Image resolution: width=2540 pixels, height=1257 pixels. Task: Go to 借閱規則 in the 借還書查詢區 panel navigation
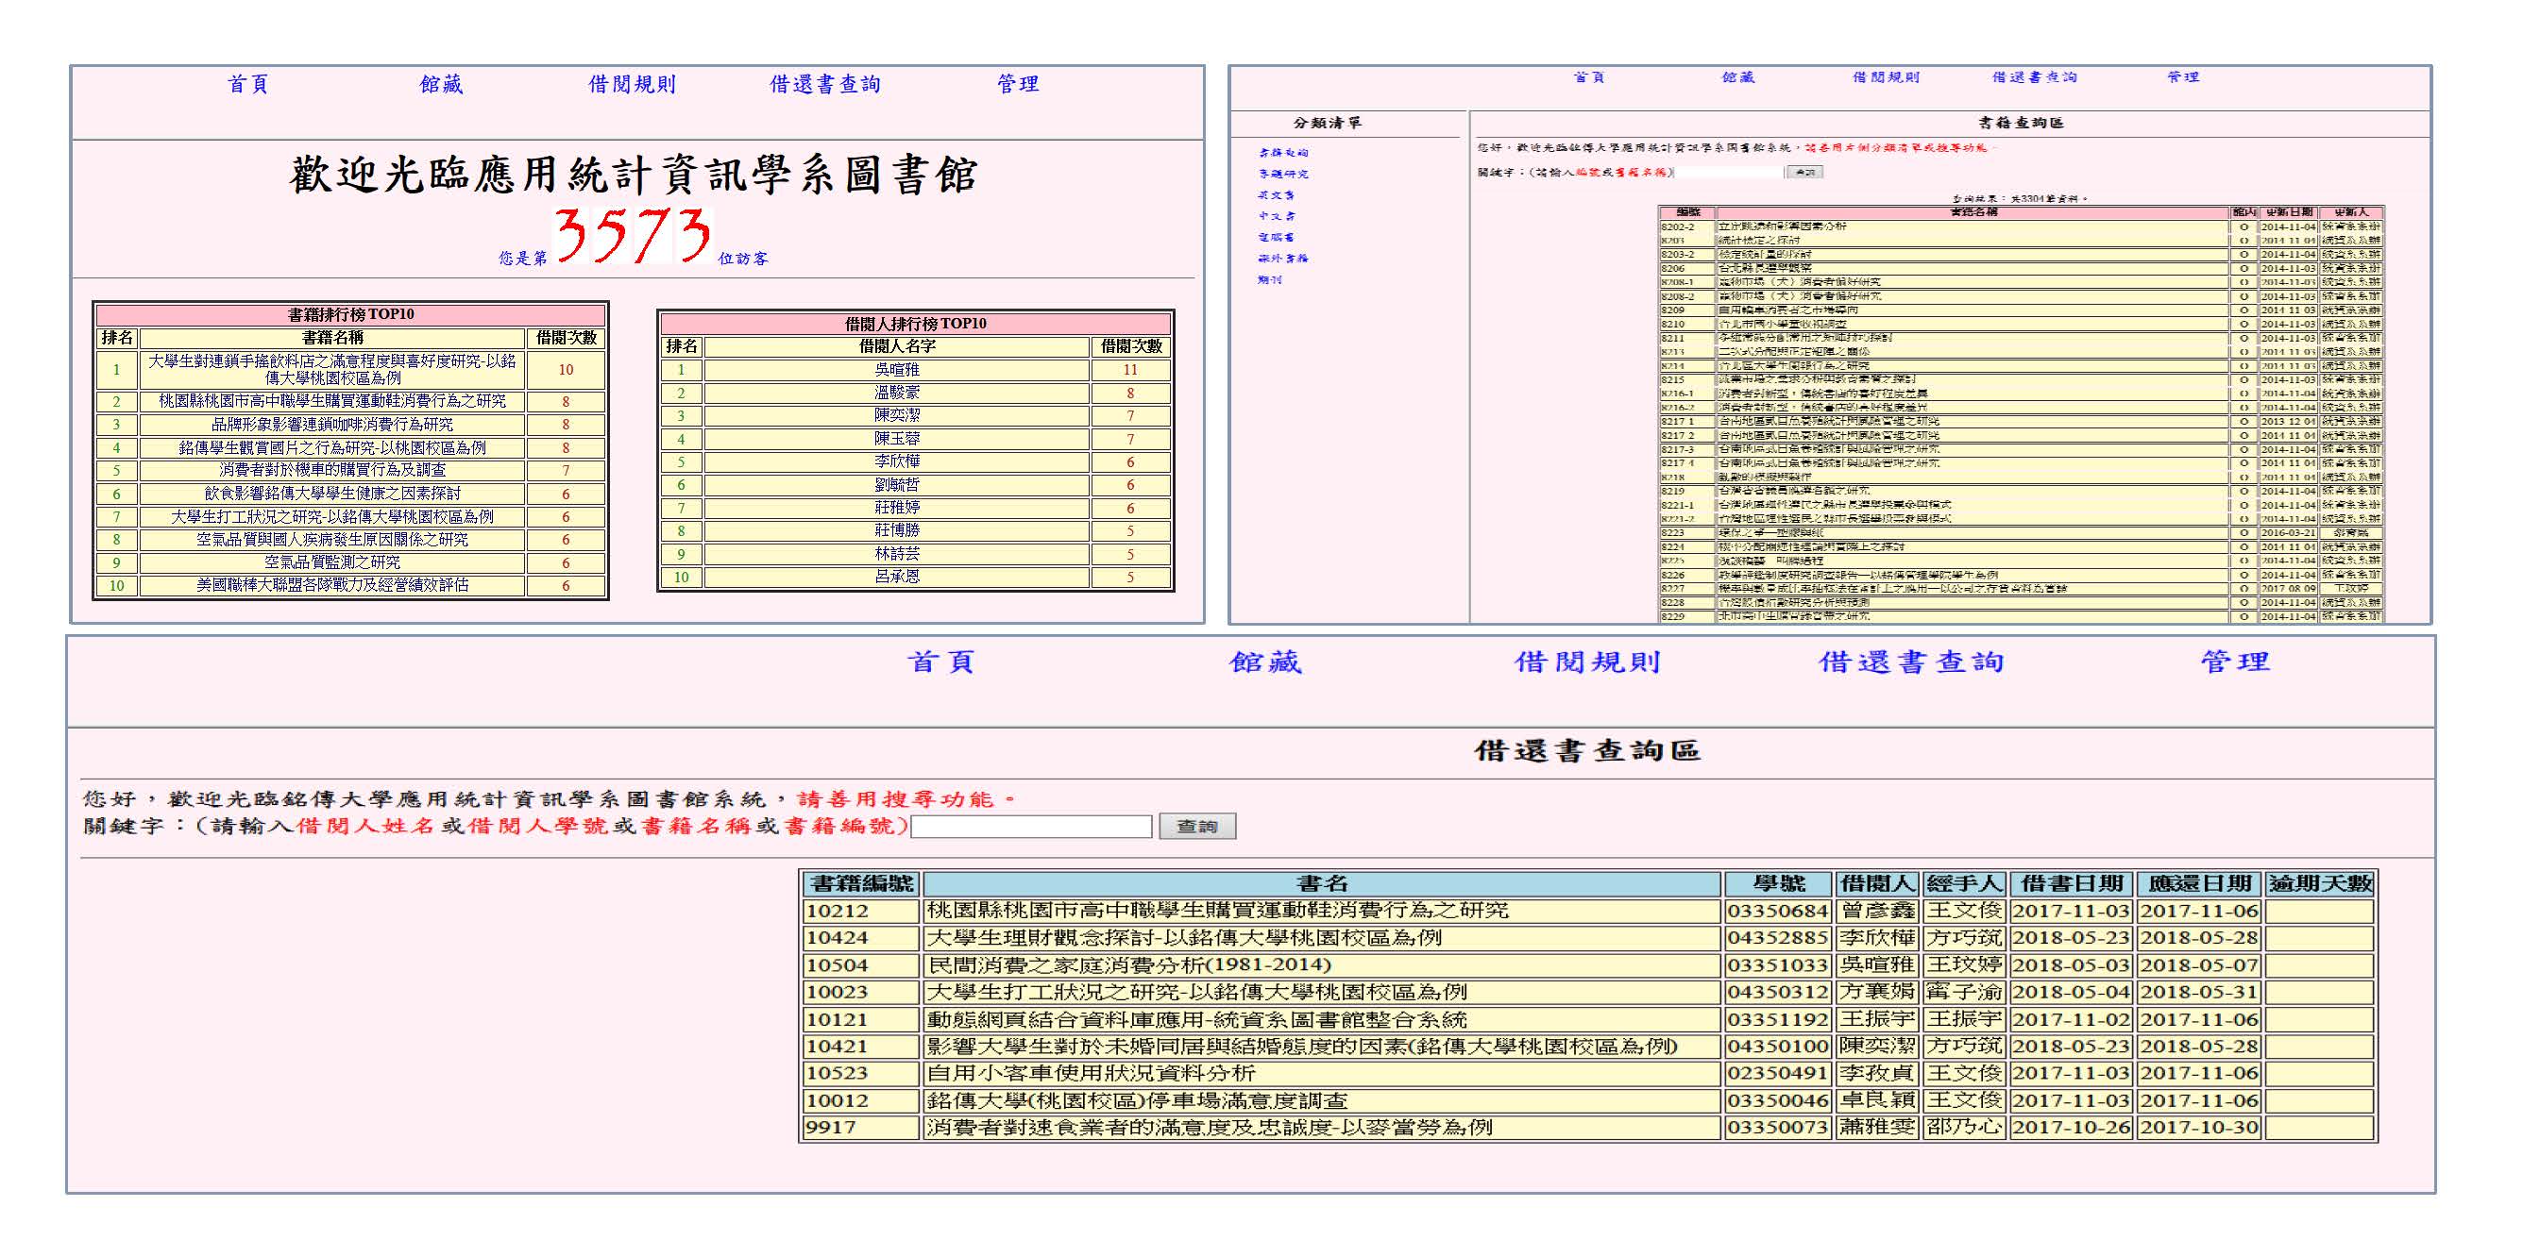(1587, 662)
